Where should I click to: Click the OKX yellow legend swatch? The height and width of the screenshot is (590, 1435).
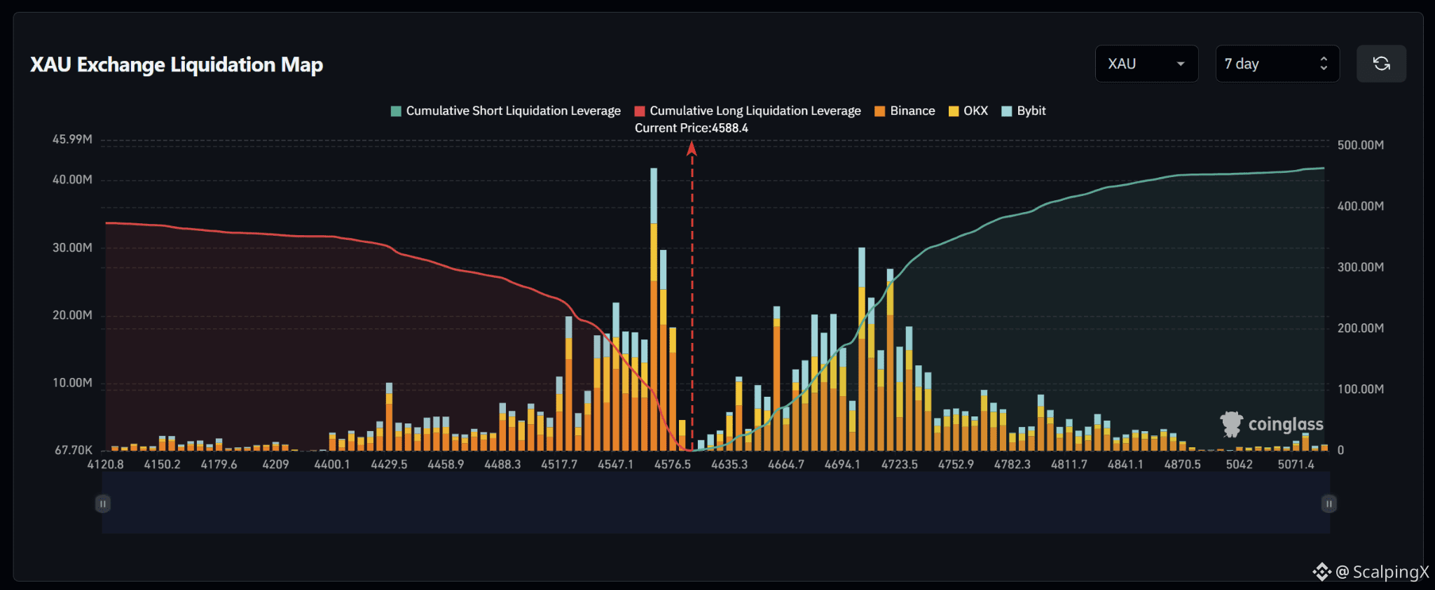tap(953, 111)
